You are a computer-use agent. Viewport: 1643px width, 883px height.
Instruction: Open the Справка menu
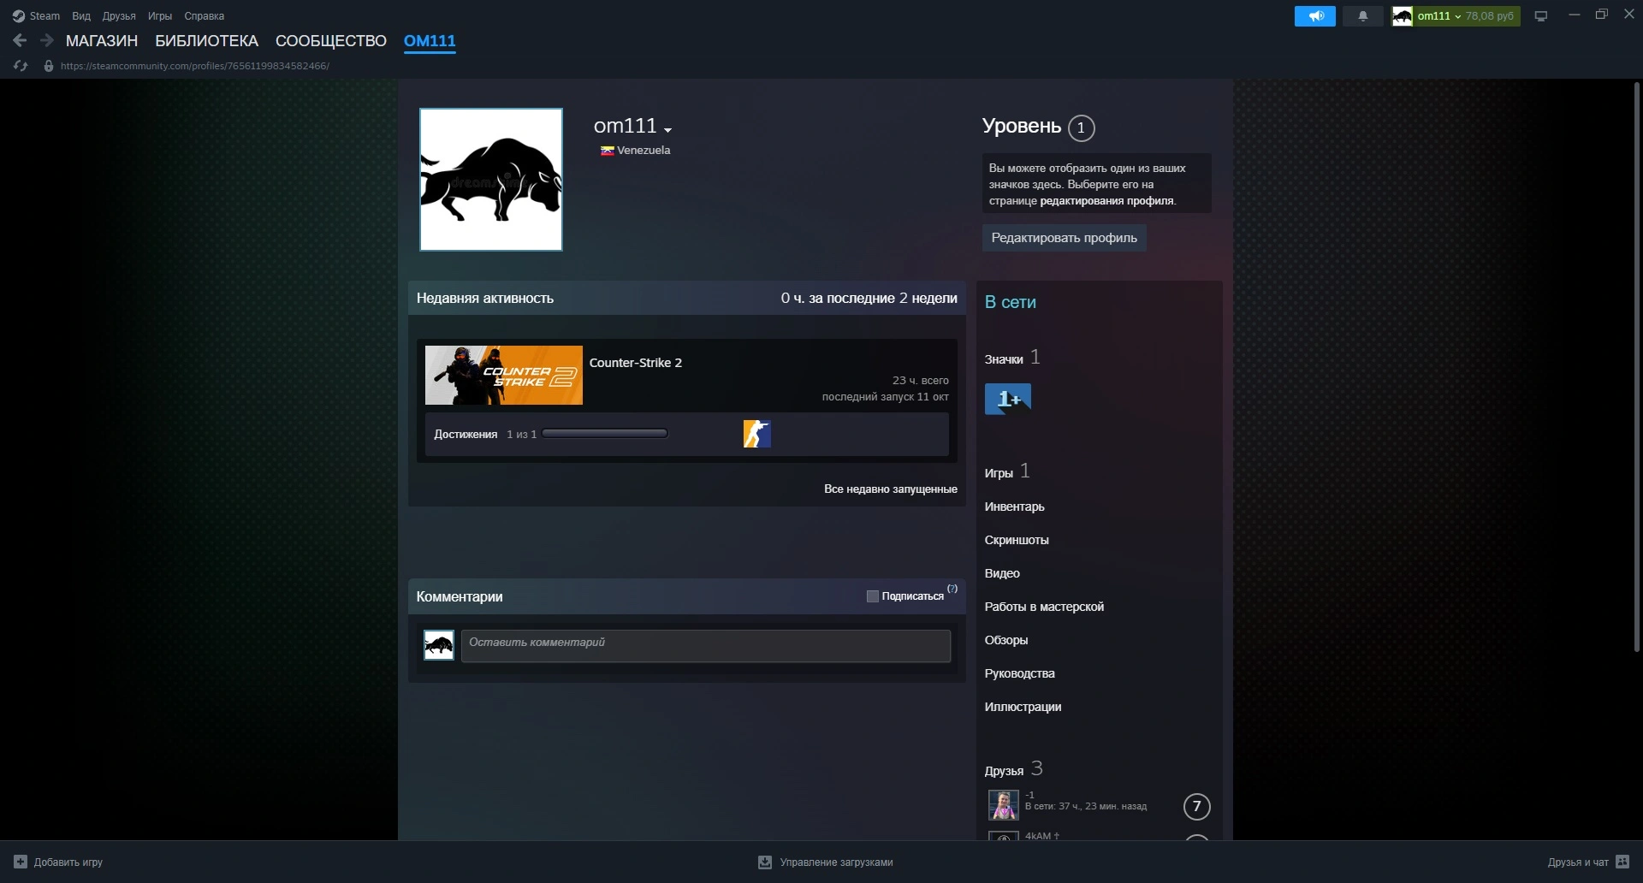(205, 15)
